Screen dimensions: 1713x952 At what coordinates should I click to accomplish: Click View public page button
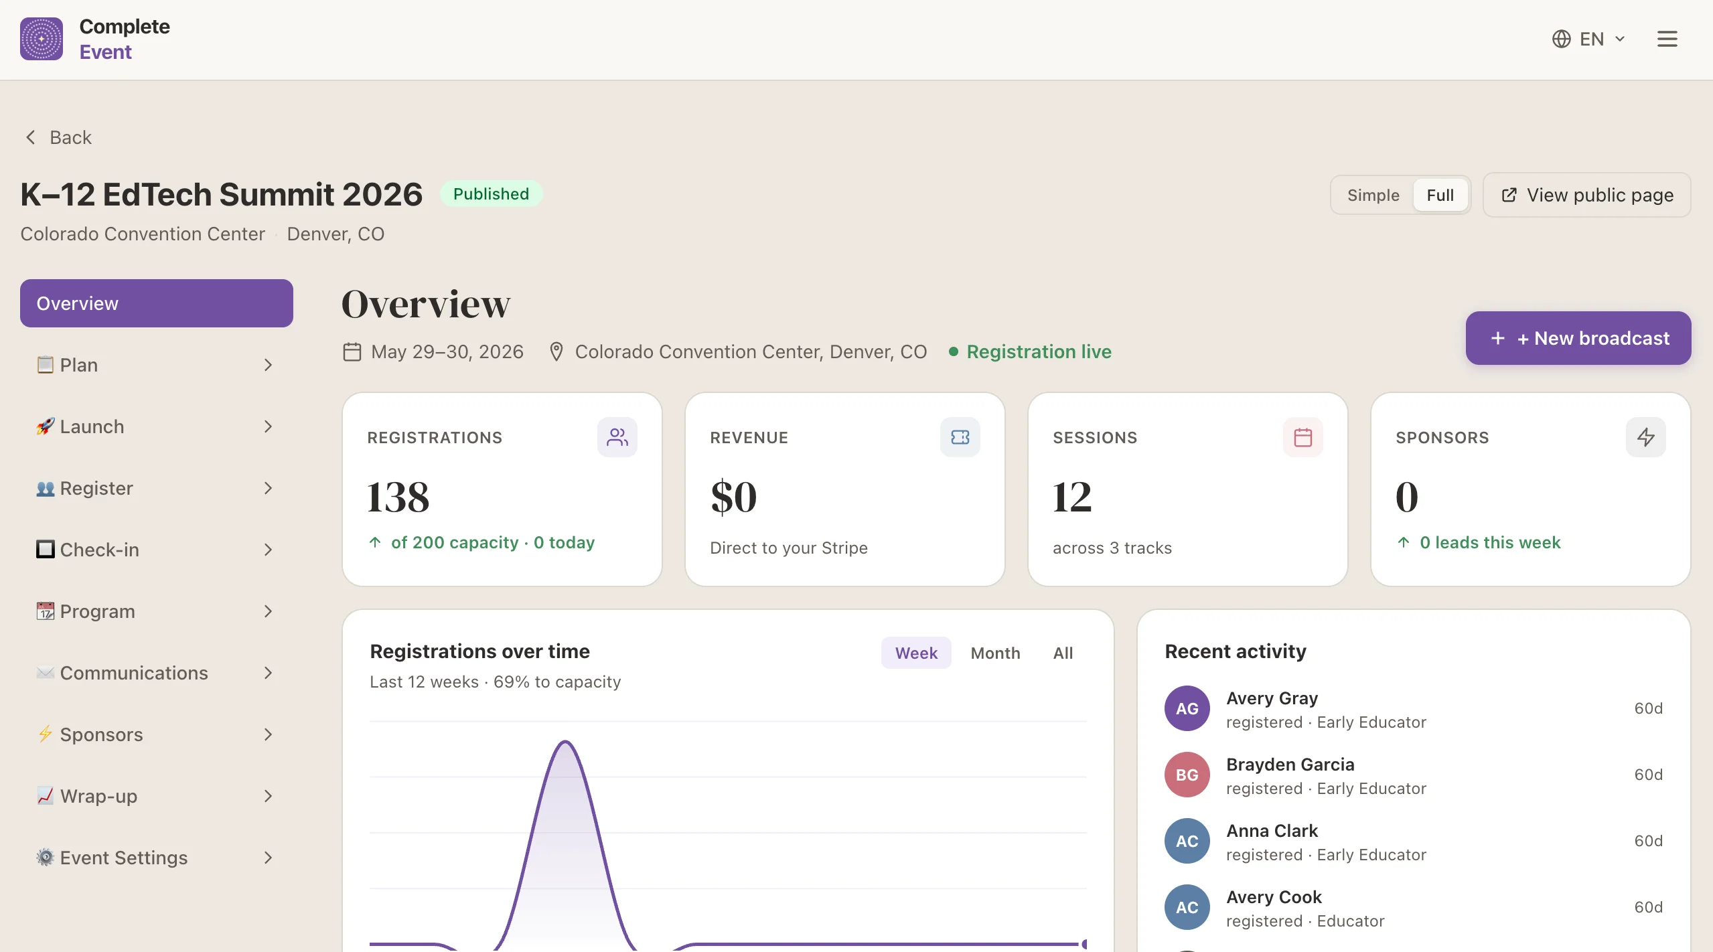click(x=1586, y=195)
